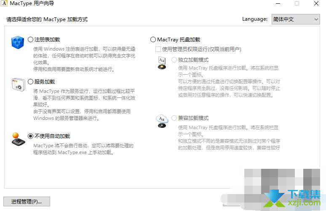The image size is (326, 211).
Task: Minimize the MacType wizard window
Action: [x=278, y=3]
